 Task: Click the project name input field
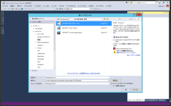(x=77, y=78)
